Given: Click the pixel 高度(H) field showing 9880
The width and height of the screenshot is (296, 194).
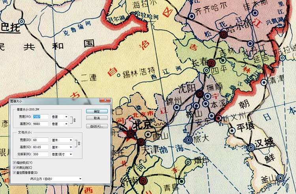Looking at the screenshot, I should coord(40,124).
